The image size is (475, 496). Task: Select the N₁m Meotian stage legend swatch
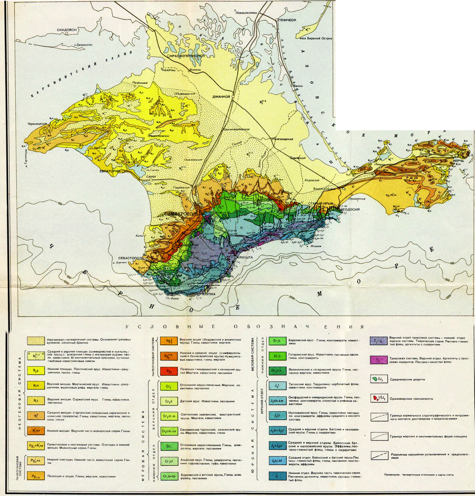tap(36, 385)
